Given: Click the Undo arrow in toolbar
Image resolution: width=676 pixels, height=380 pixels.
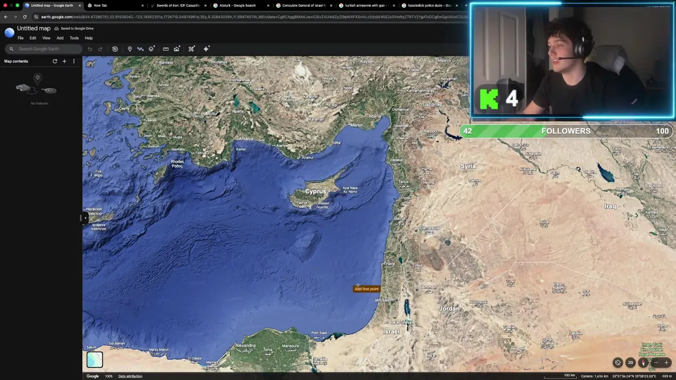Looking at the screenshot, I should point(90,49).
